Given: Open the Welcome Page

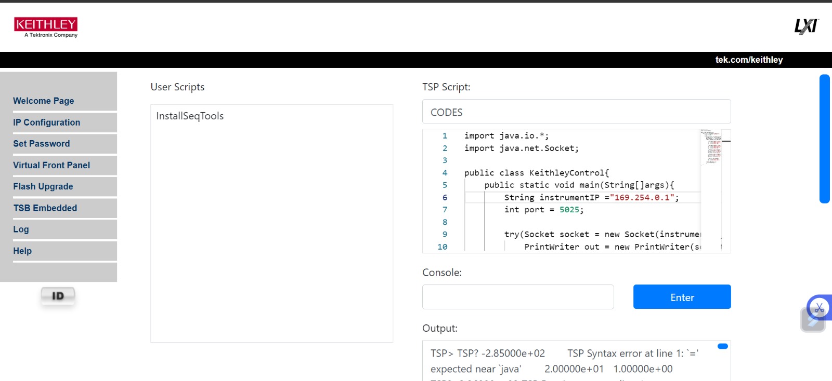Looking at the screenshot, I should [44, 101].
